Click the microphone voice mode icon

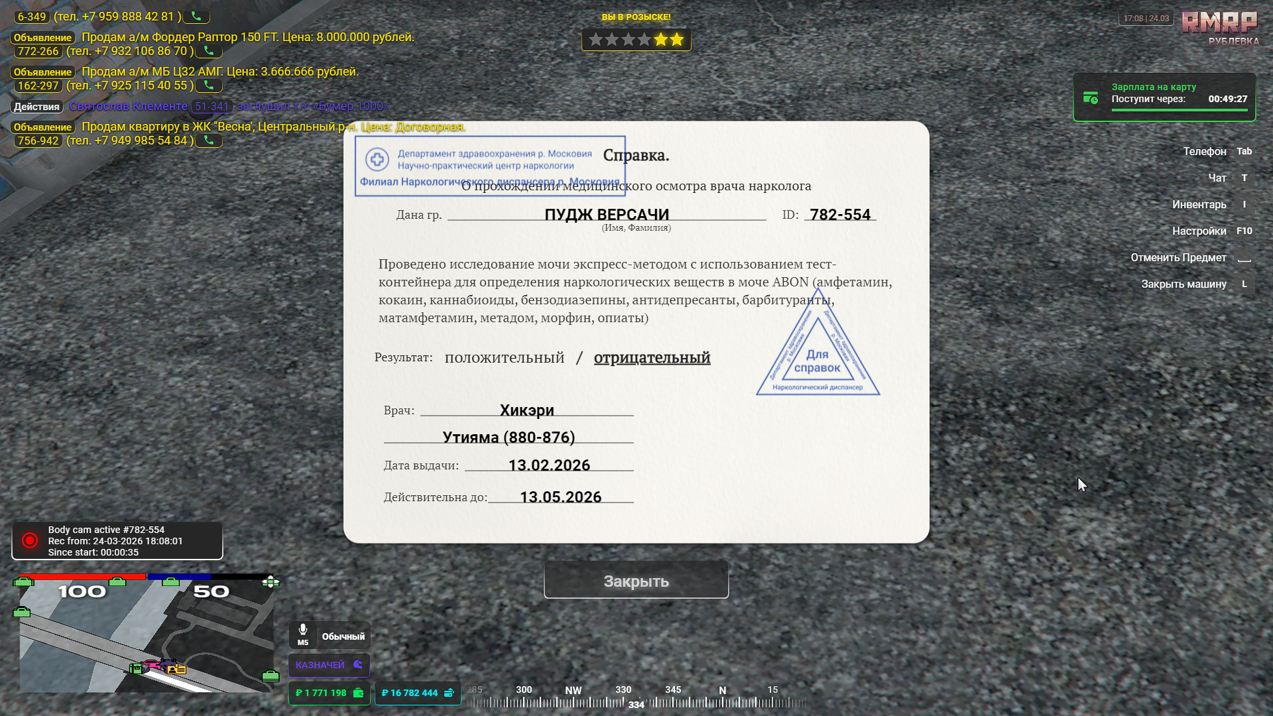(303, 630)
